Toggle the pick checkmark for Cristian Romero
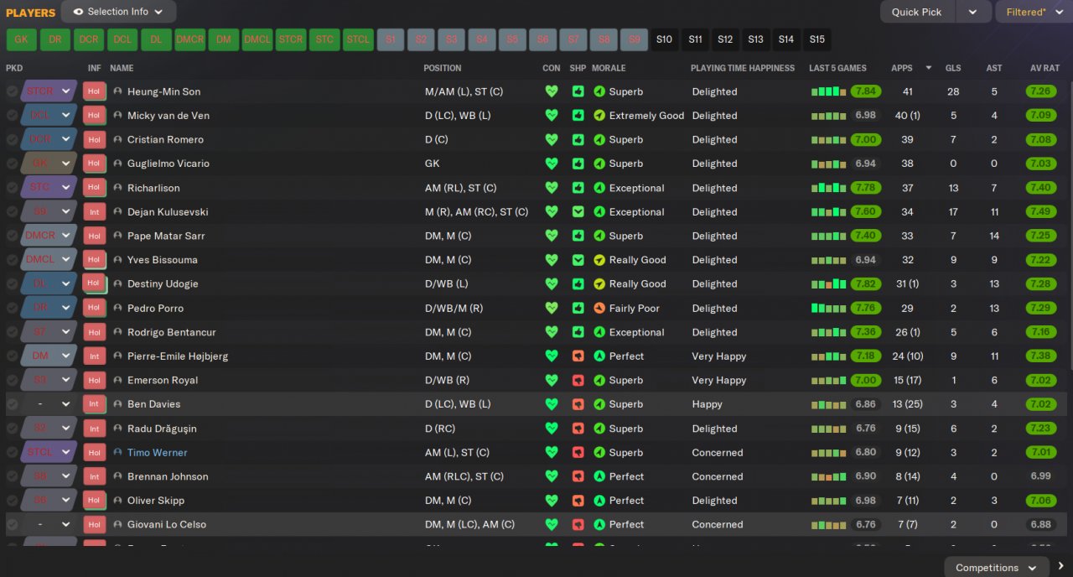The width and height of the screenshot is (1073, 577). tap(12, 139)
